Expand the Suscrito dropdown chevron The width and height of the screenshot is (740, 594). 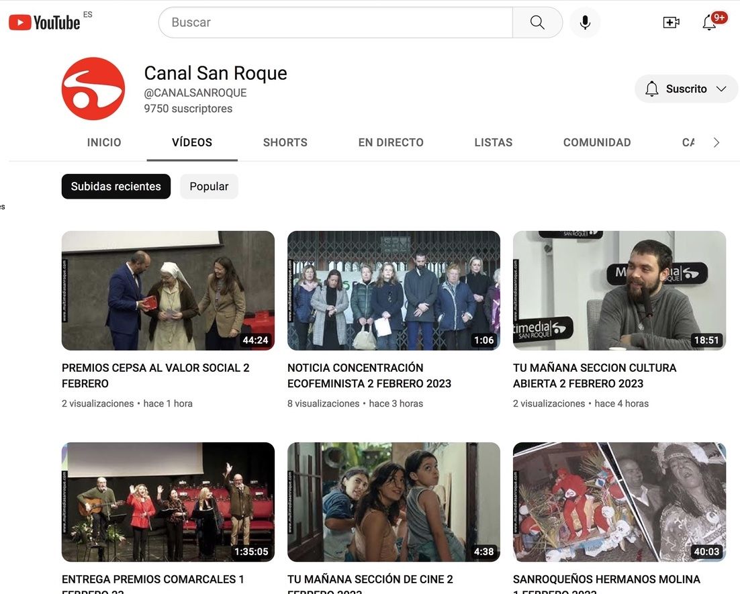point(721,89)
